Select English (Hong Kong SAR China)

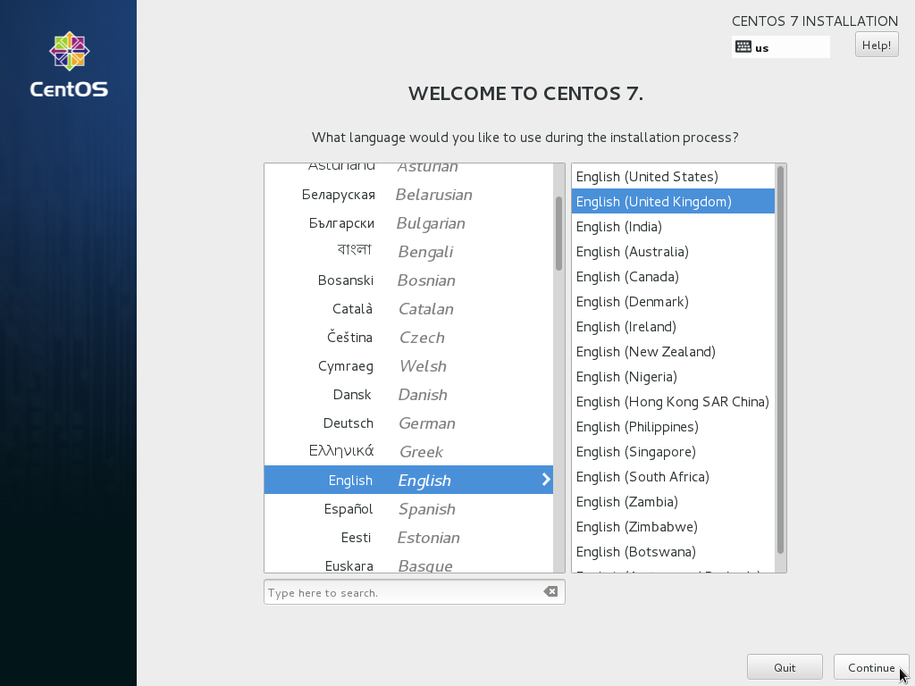point(672,402)
